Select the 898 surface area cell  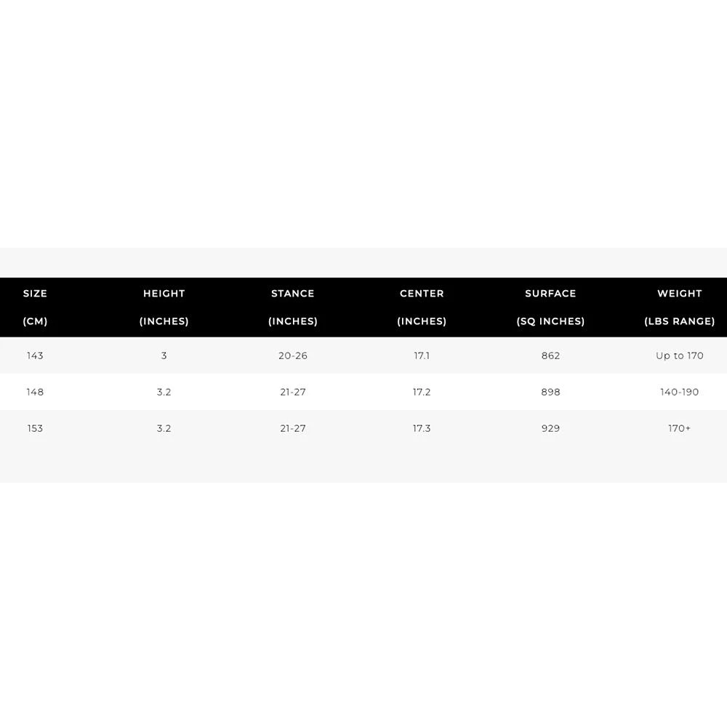550,392
